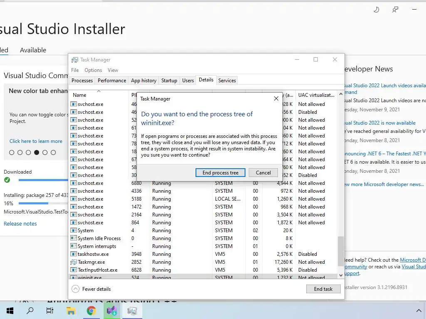
Task: Open Task View on the taskbar
Action: point(50,311)
